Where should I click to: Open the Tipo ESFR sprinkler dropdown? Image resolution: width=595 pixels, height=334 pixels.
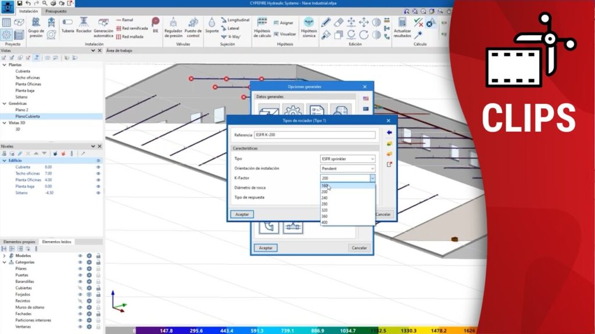pos(347,158)
